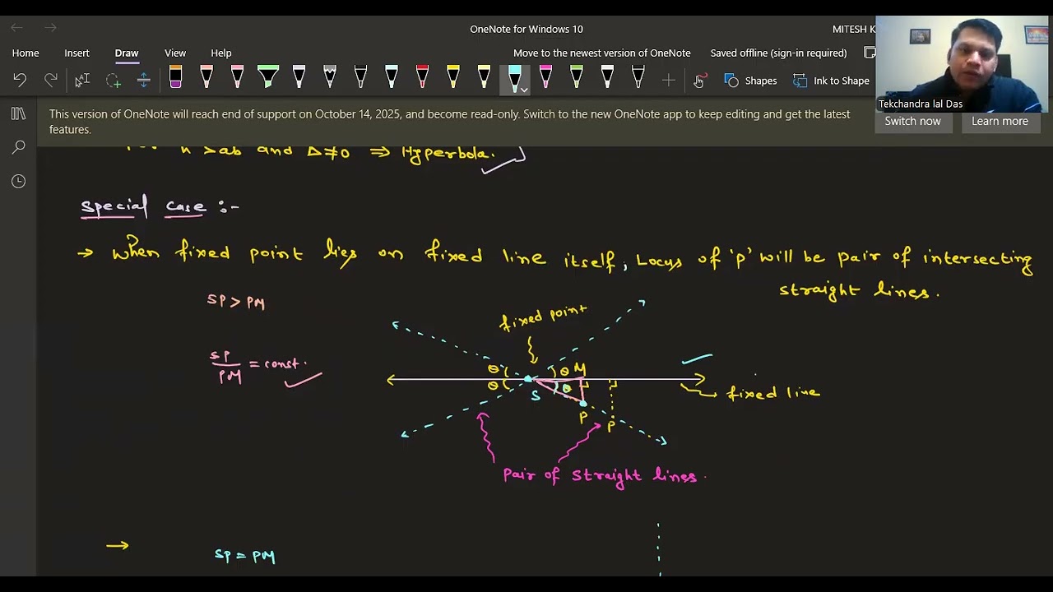The image size is (1053, 592).
Task: Go back with the title bar arrow
Action: click(x=17, y=29)
